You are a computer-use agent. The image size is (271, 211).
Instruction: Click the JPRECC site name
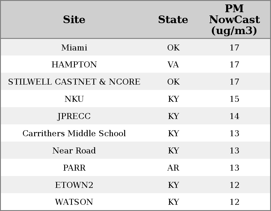tap(74, 116)
